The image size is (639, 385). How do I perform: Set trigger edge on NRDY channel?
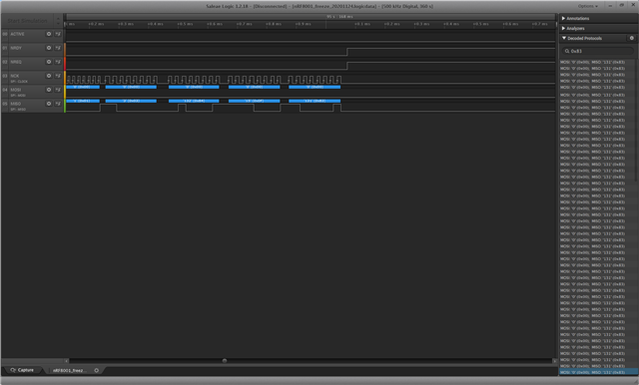pos(58,48)
